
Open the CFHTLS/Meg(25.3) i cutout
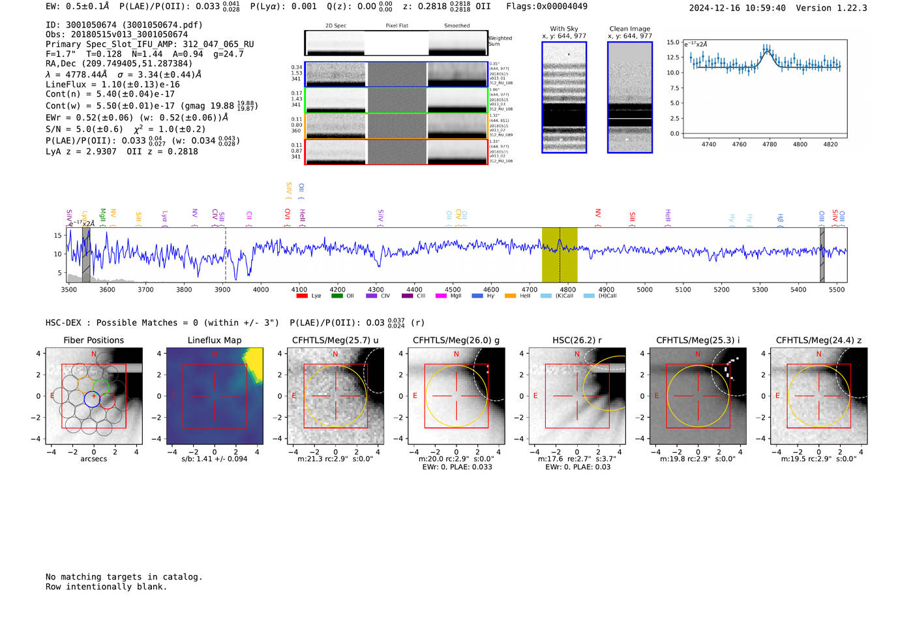click(698, 396)
